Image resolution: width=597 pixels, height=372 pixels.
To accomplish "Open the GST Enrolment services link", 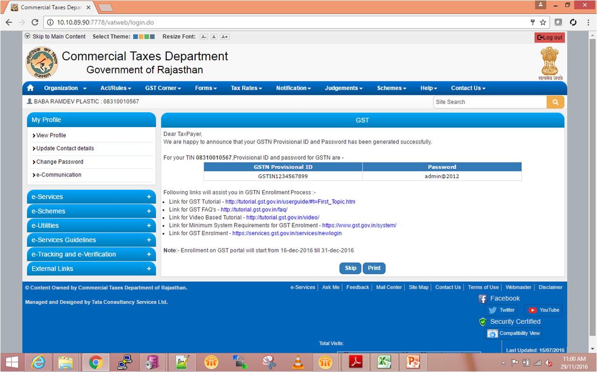I will (x=287, y=233).
